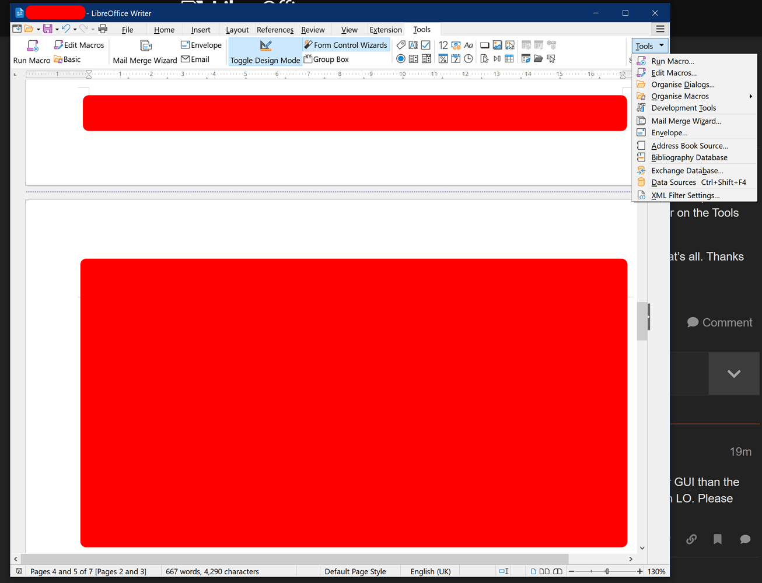
Task: Open the Save dropdown arrow
Action: (x=57, y=29)
